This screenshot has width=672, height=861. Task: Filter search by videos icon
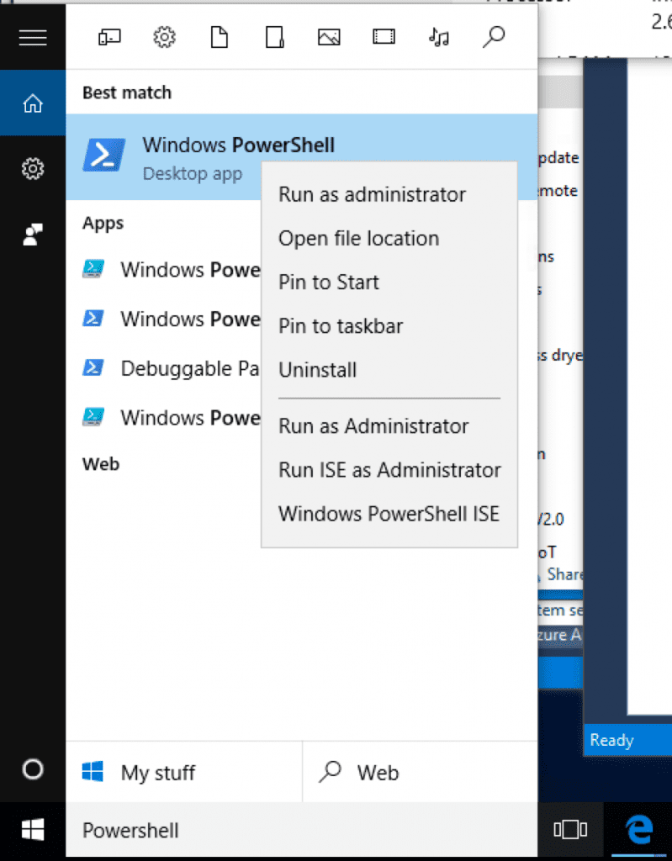[x=384, y=37]
